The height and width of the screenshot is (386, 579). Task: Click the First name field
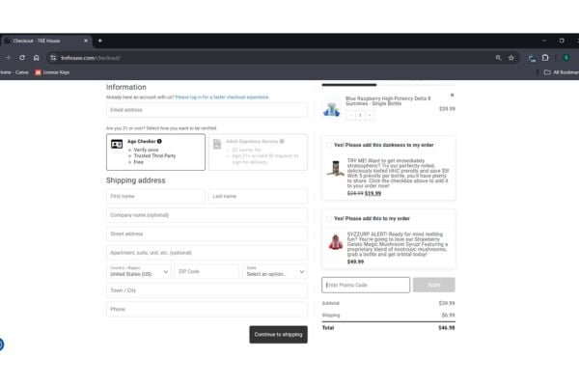[x=155, y=196]
